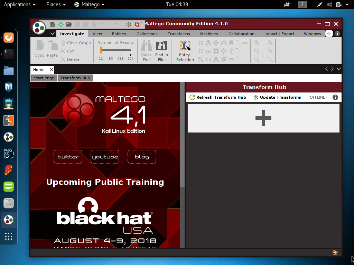Click Refresh Transform Hub
The width and height of the screenshot is (354, 265).
pyautogui.click(x=218, y=97)
